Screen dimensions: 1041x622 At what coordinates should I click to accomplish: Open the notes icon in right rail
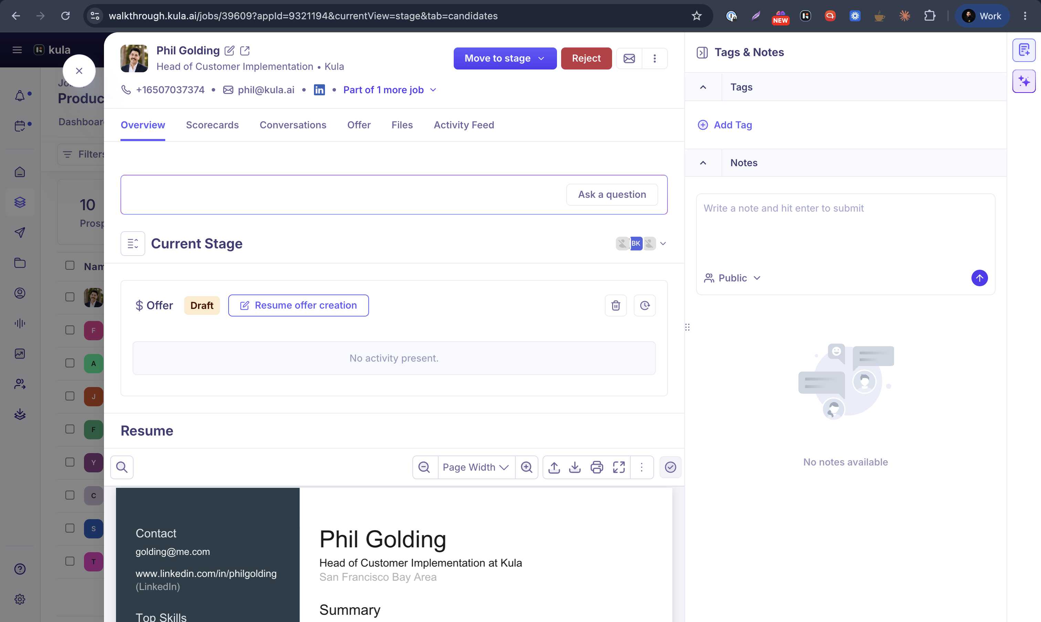tap(1024, 50)
